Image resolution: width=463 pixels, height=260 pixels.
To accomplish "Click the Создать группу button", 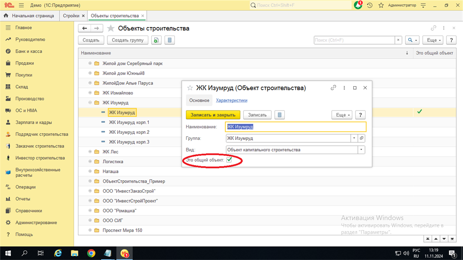I will [127, 40].
